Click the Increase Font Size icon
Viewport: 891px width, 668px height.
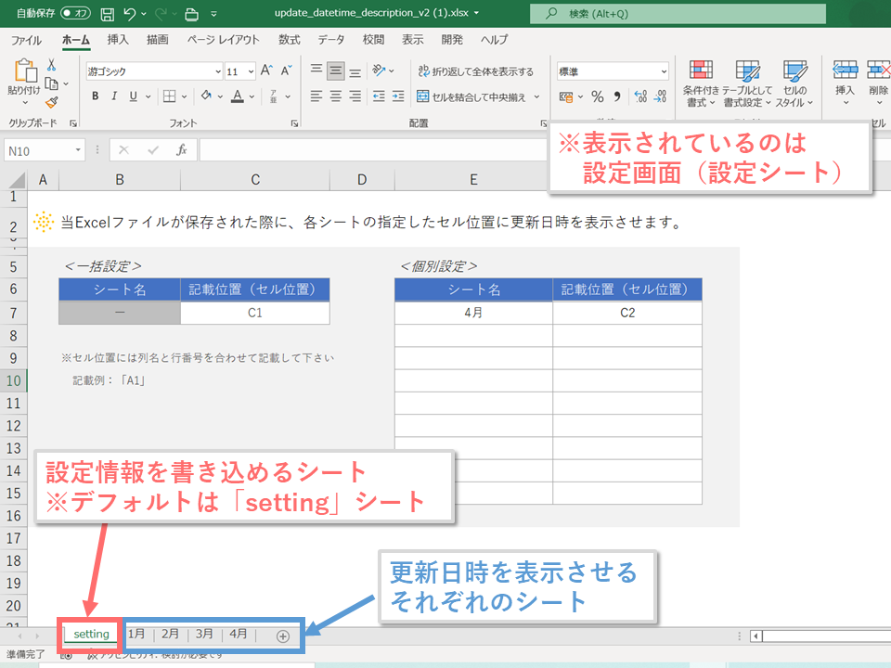[266, 71]
